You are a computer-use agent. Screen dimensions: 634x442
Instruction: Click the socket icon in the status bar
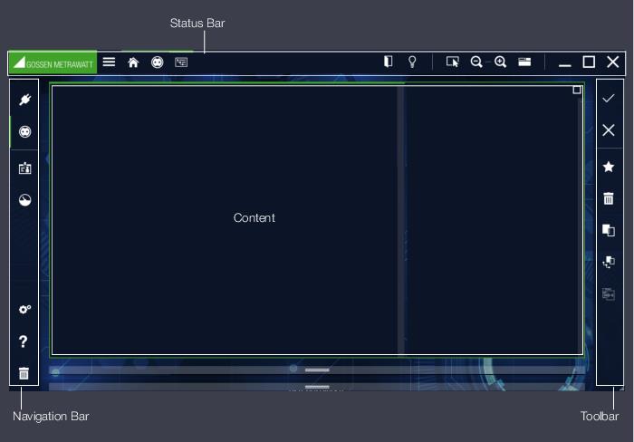(x=157, y=62)
